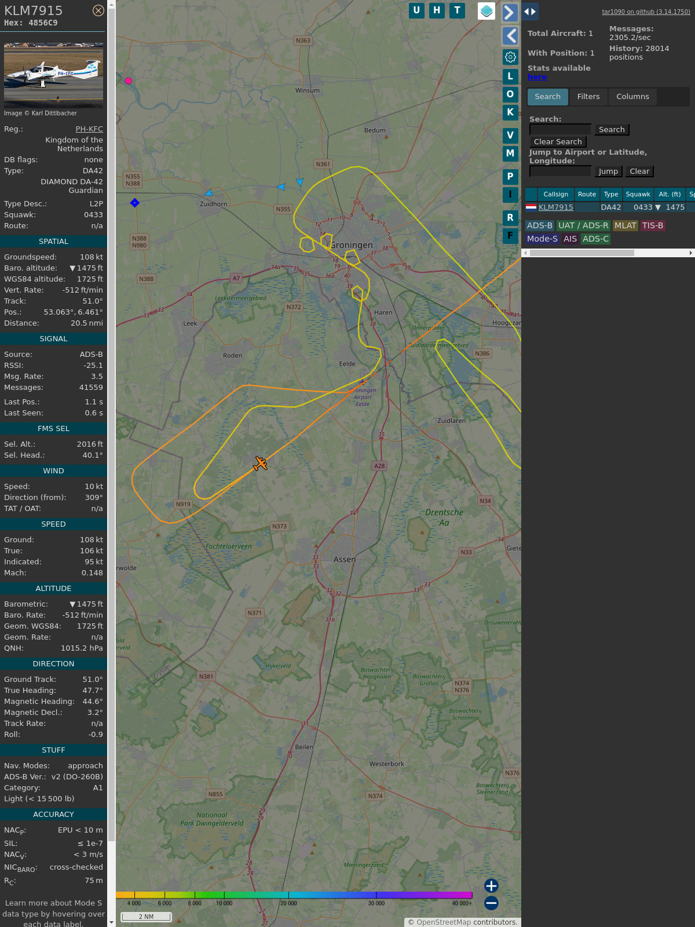Click the TIS-B legend label
The width and height of the screenshot is (695, 927).
652,226
